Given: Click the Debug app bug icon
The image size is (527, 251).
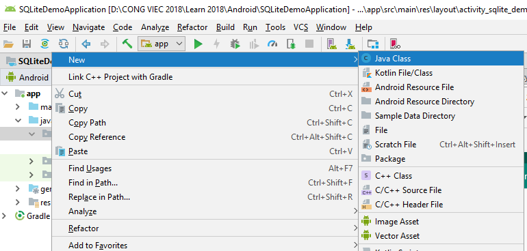Looking at the screenshot, I should 235,44.
